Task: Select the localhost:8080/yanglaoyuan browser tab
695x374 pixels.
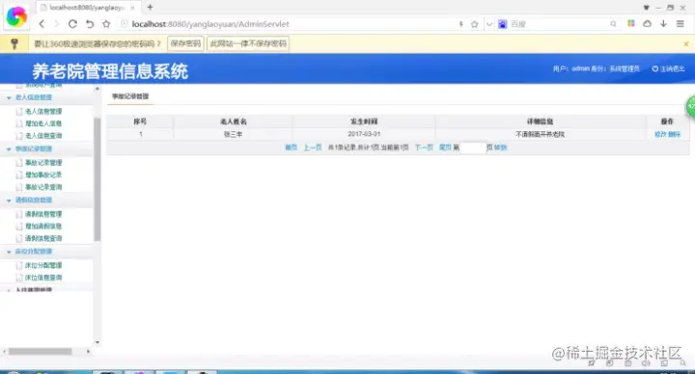Action: click(x=87, y=8)
